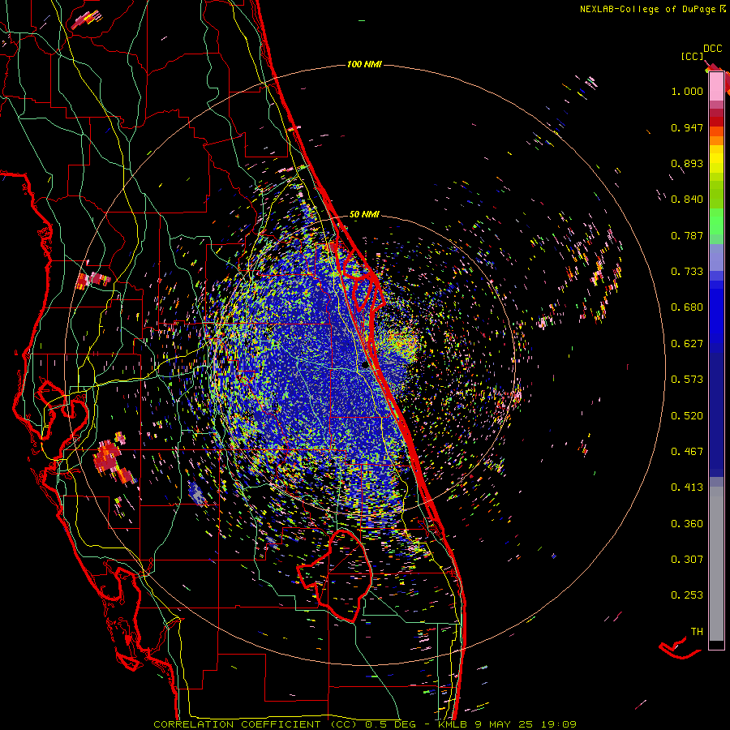
Task: Select the 0.467 color scale value
Action: 687,452
